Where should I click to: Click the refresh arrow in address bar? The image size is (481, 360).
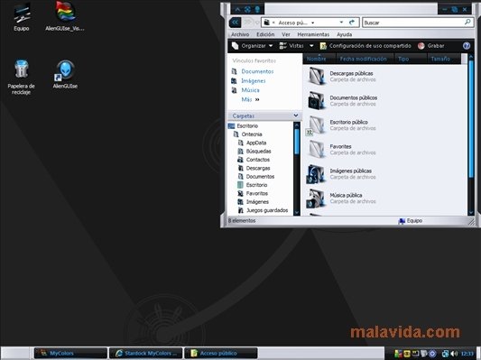[x=352, y=22]
